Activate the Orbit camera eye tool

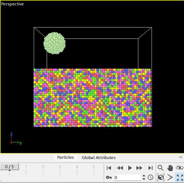click(x=180, y=168)
